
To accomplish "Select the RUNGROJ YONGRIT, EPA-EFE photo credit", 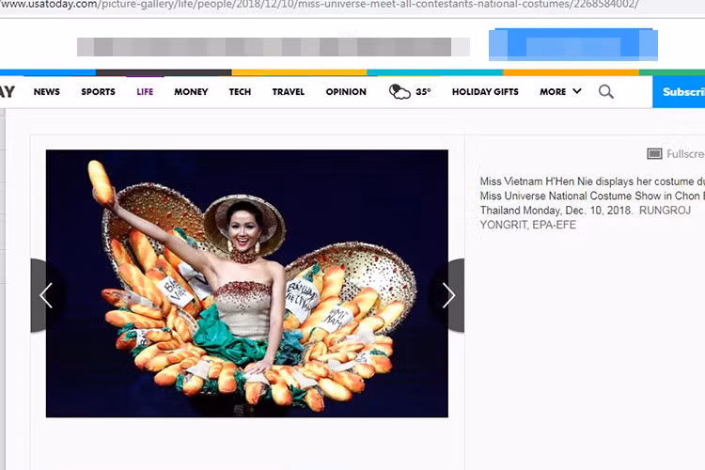I will coord(586,217).
